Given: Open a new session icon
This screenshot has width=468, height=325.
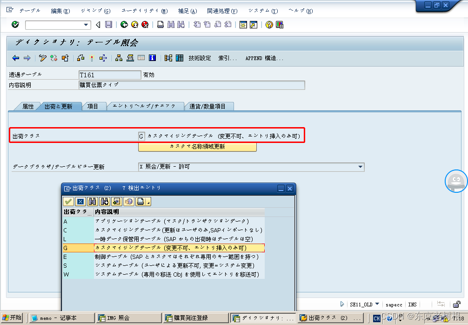Looking at the screenshot, I should 243,25.
